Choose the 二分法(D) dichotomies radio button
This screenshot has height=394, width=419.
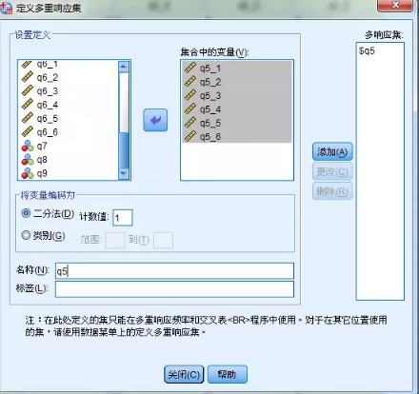[26, 213]
